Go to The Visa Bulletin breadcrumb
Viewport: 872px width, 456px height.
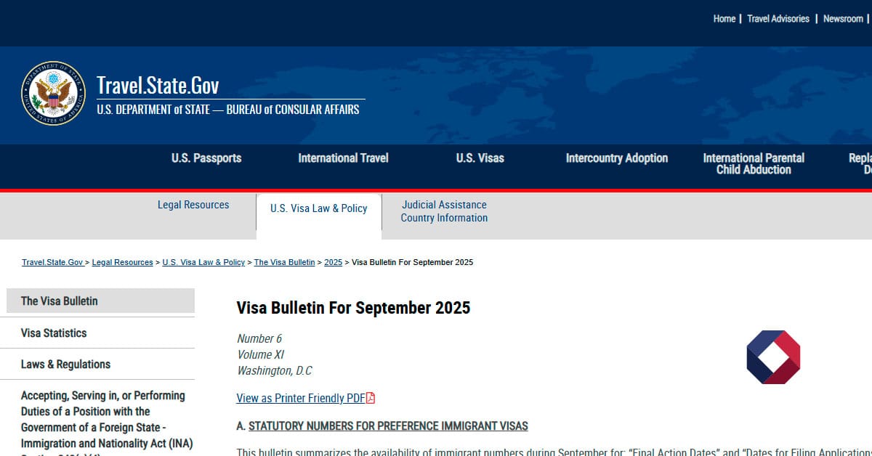click(284, 262)
